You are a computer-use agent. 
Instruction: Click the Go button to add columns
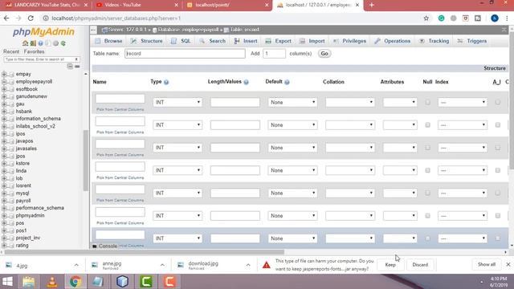pyautogui.click(x=324, y=54)
